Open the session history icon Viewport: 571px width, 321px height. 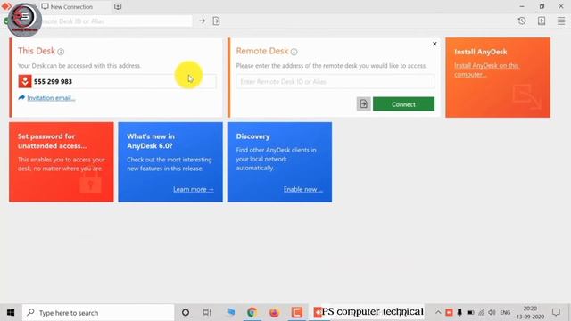(x=522, y=21)
